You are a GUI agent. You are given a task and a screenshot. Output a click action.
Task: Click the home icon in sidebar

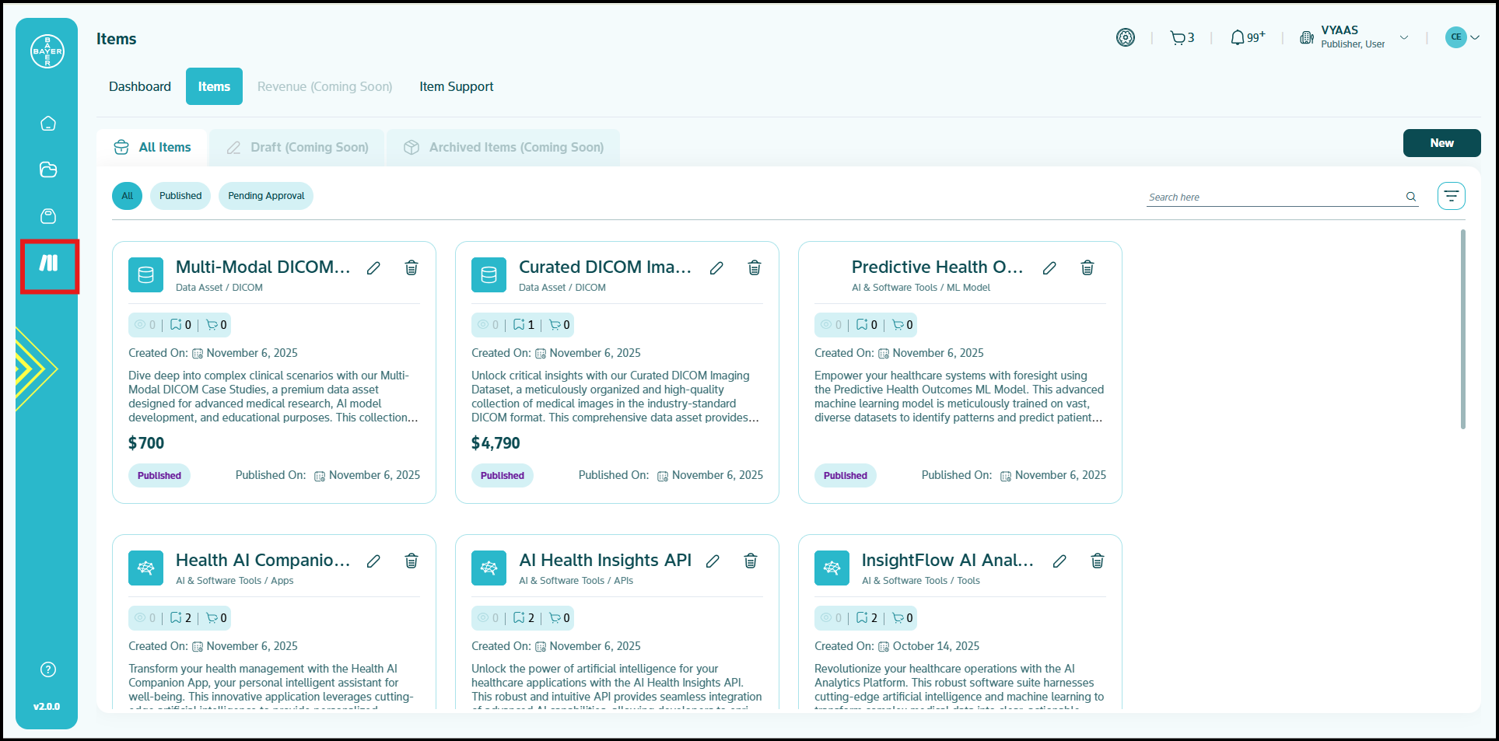pos(48,124)
